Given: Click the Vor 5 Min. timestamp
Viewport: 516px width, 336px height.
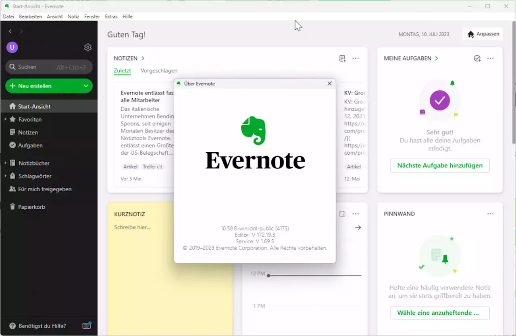Looking at the screenshot, I should tap(132, 179).
